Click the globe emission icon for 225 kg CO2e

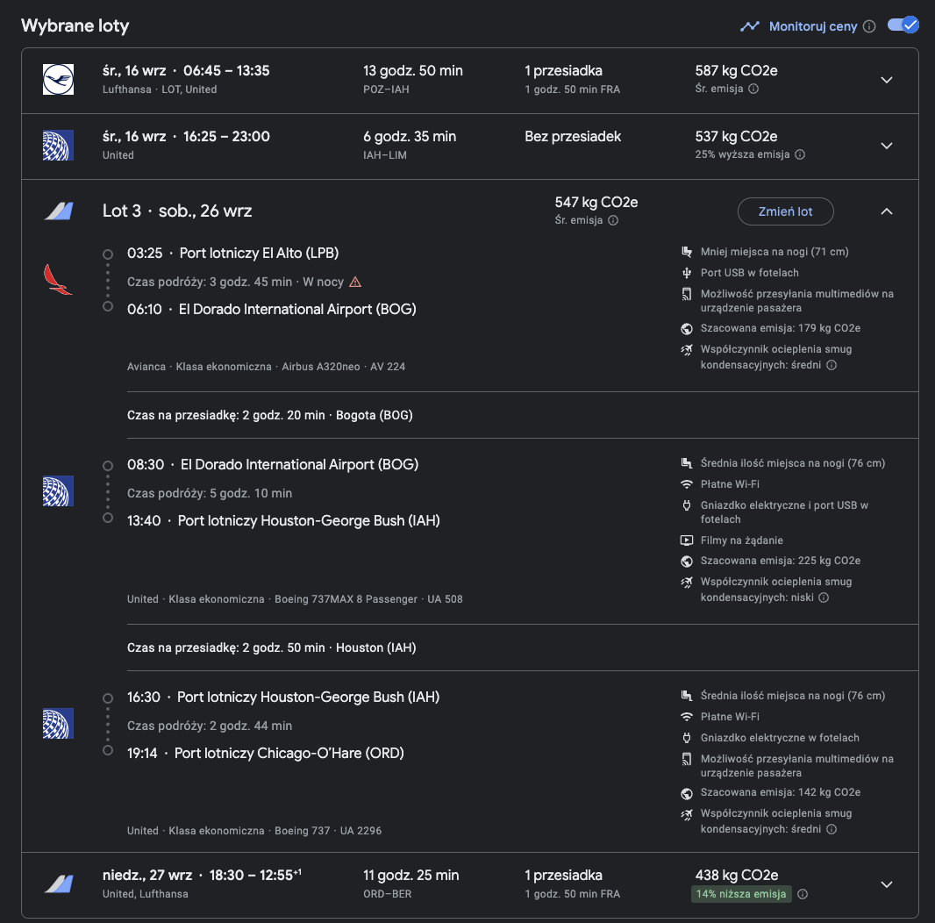point(687,561)
